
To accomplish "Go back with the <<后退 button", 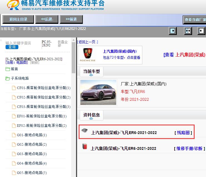I will 47,19.
